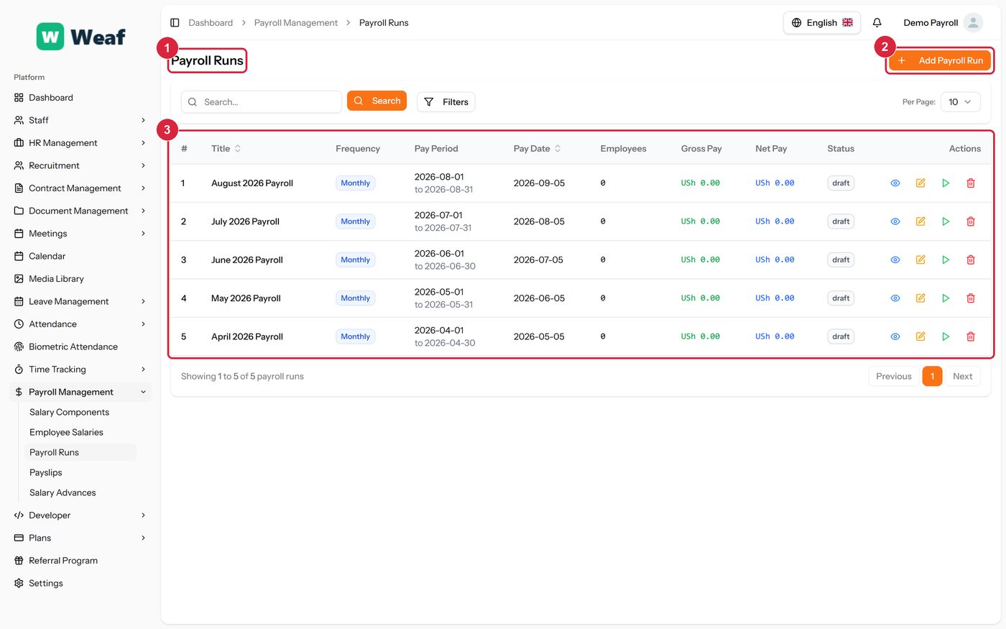Open the notifications bell
Image resolution: width=1006 pixels, height=629 pixels.
pos(877,23)
